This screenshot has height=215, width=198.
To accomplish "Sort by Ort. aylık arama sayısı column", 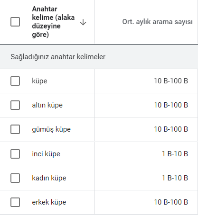I will [x=157, y=22].
